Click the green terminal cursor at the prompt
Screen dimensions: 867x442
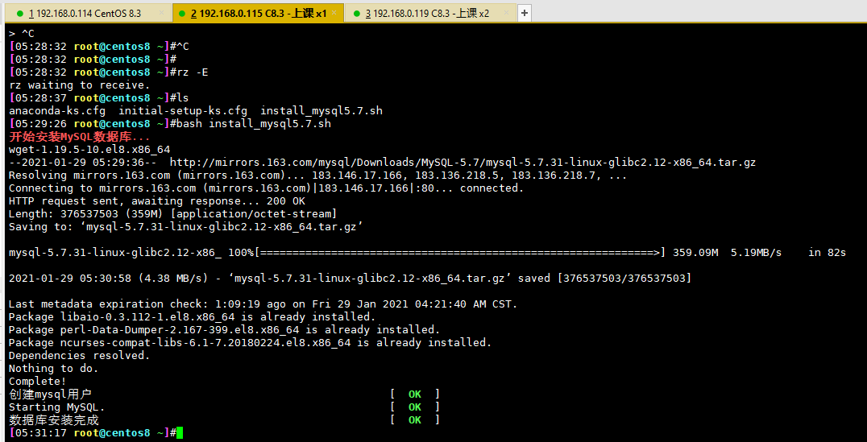tap(179, 432)
